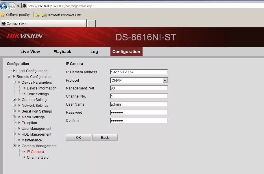Image resolution: width=264 pixels, height=174 pixels.
Task: Click the DS-8616NI-ST model title
Action: 146,37
